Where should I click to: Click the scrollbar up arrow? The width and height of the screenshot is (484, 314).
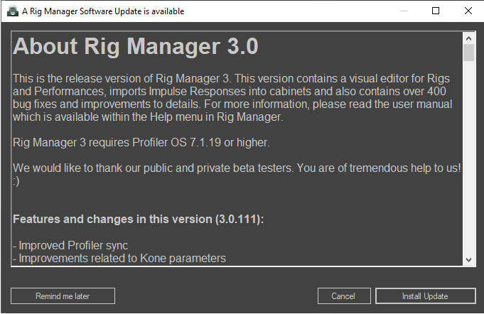tap(468, 38)
